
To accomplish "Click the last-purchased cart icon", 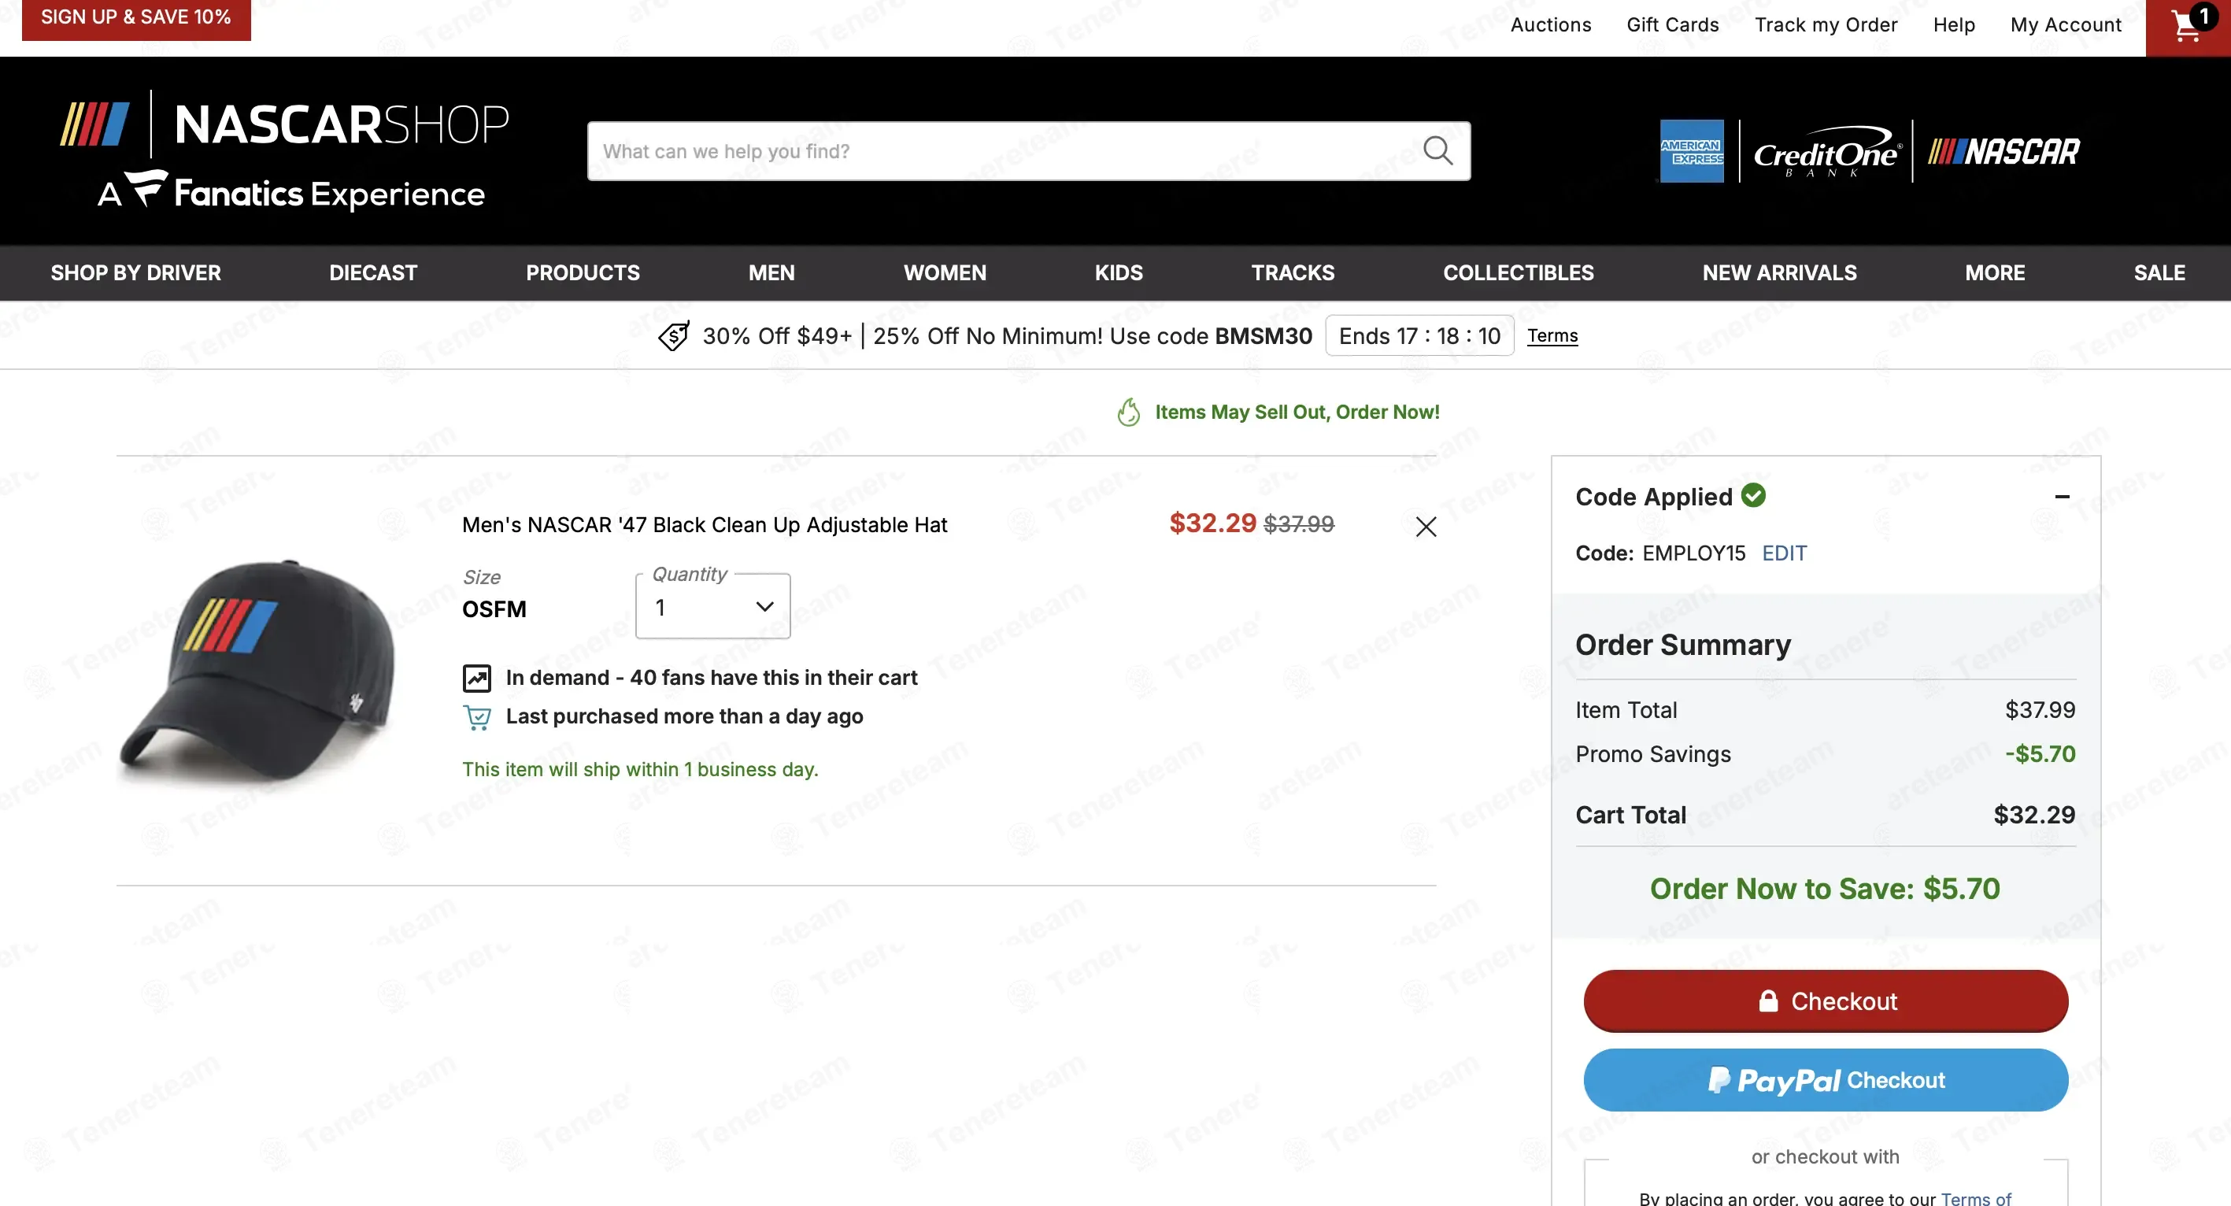I will (476, 717).
